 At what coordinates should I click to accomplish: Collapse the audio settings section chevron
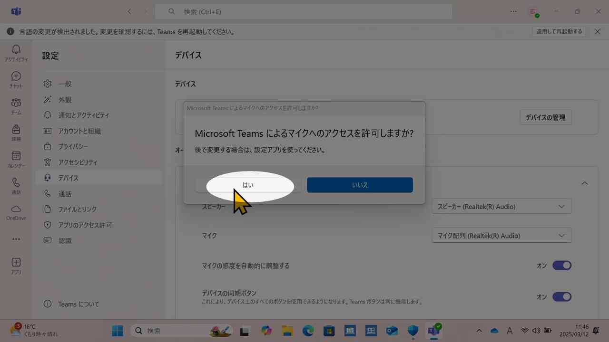(585, 183)
